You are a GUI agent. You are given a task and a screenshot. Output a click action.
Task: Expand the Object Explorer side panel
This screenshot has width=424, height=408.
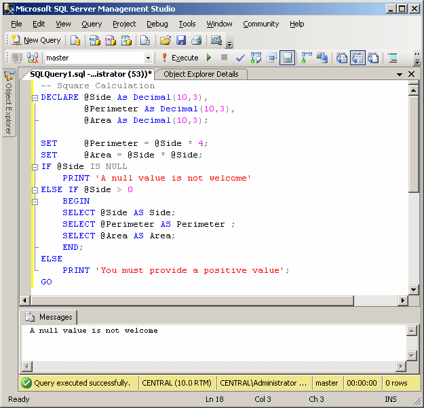pyautogui.click(x=9, y=103)
